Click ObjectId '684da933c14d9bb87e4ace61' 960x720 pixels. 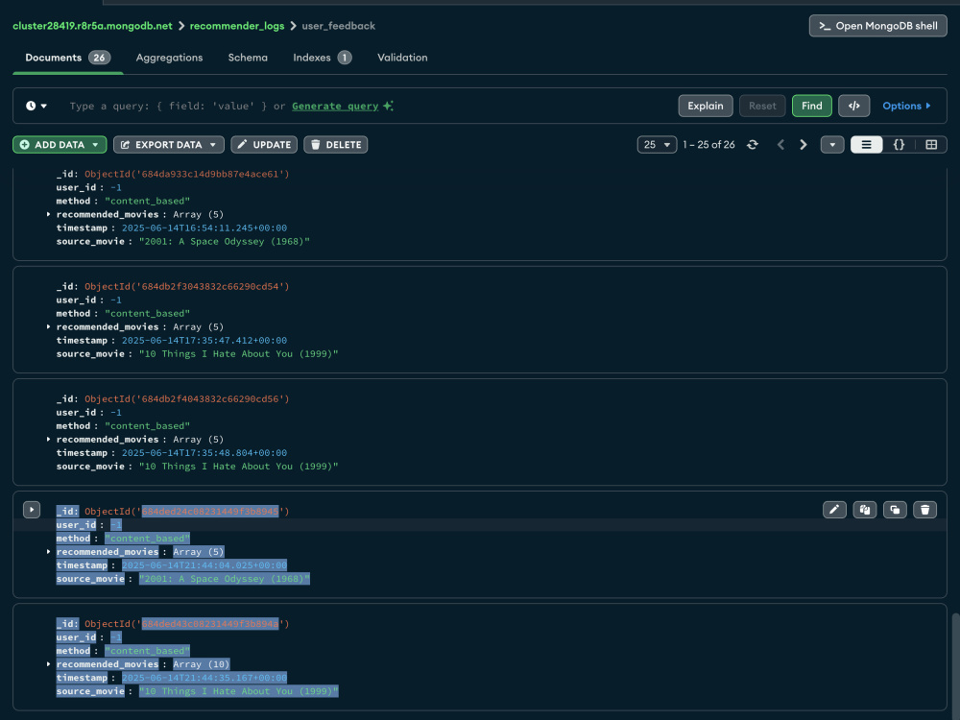click(x=187, y=174)
